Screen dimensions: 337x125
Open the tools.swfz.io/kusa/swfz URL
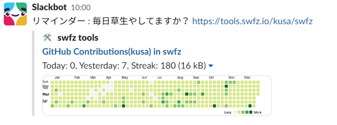(x=252, y=21)
